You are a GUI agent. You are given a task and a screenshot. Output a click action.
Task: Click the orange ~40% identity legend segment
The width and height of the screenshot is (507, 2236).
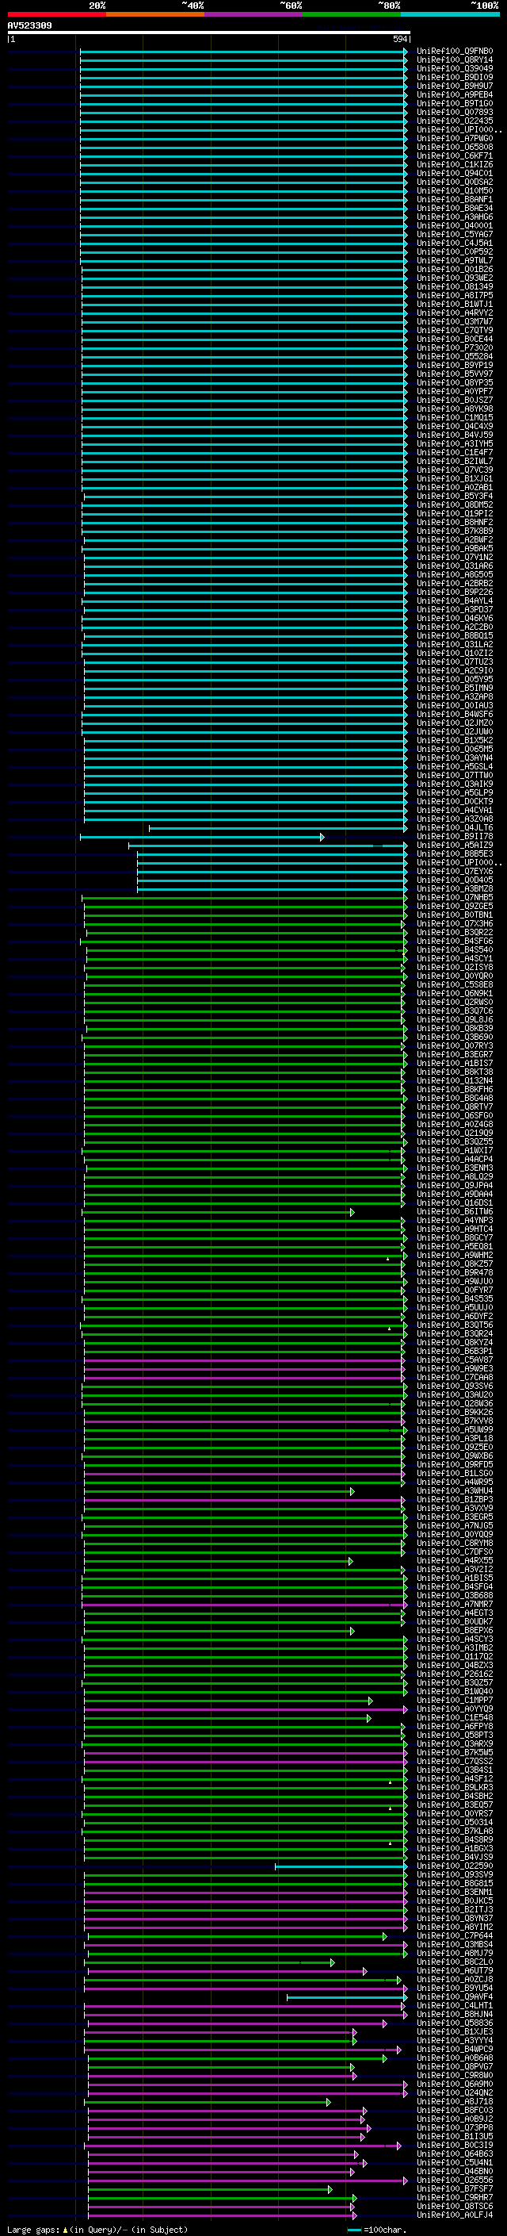(155, 14)
